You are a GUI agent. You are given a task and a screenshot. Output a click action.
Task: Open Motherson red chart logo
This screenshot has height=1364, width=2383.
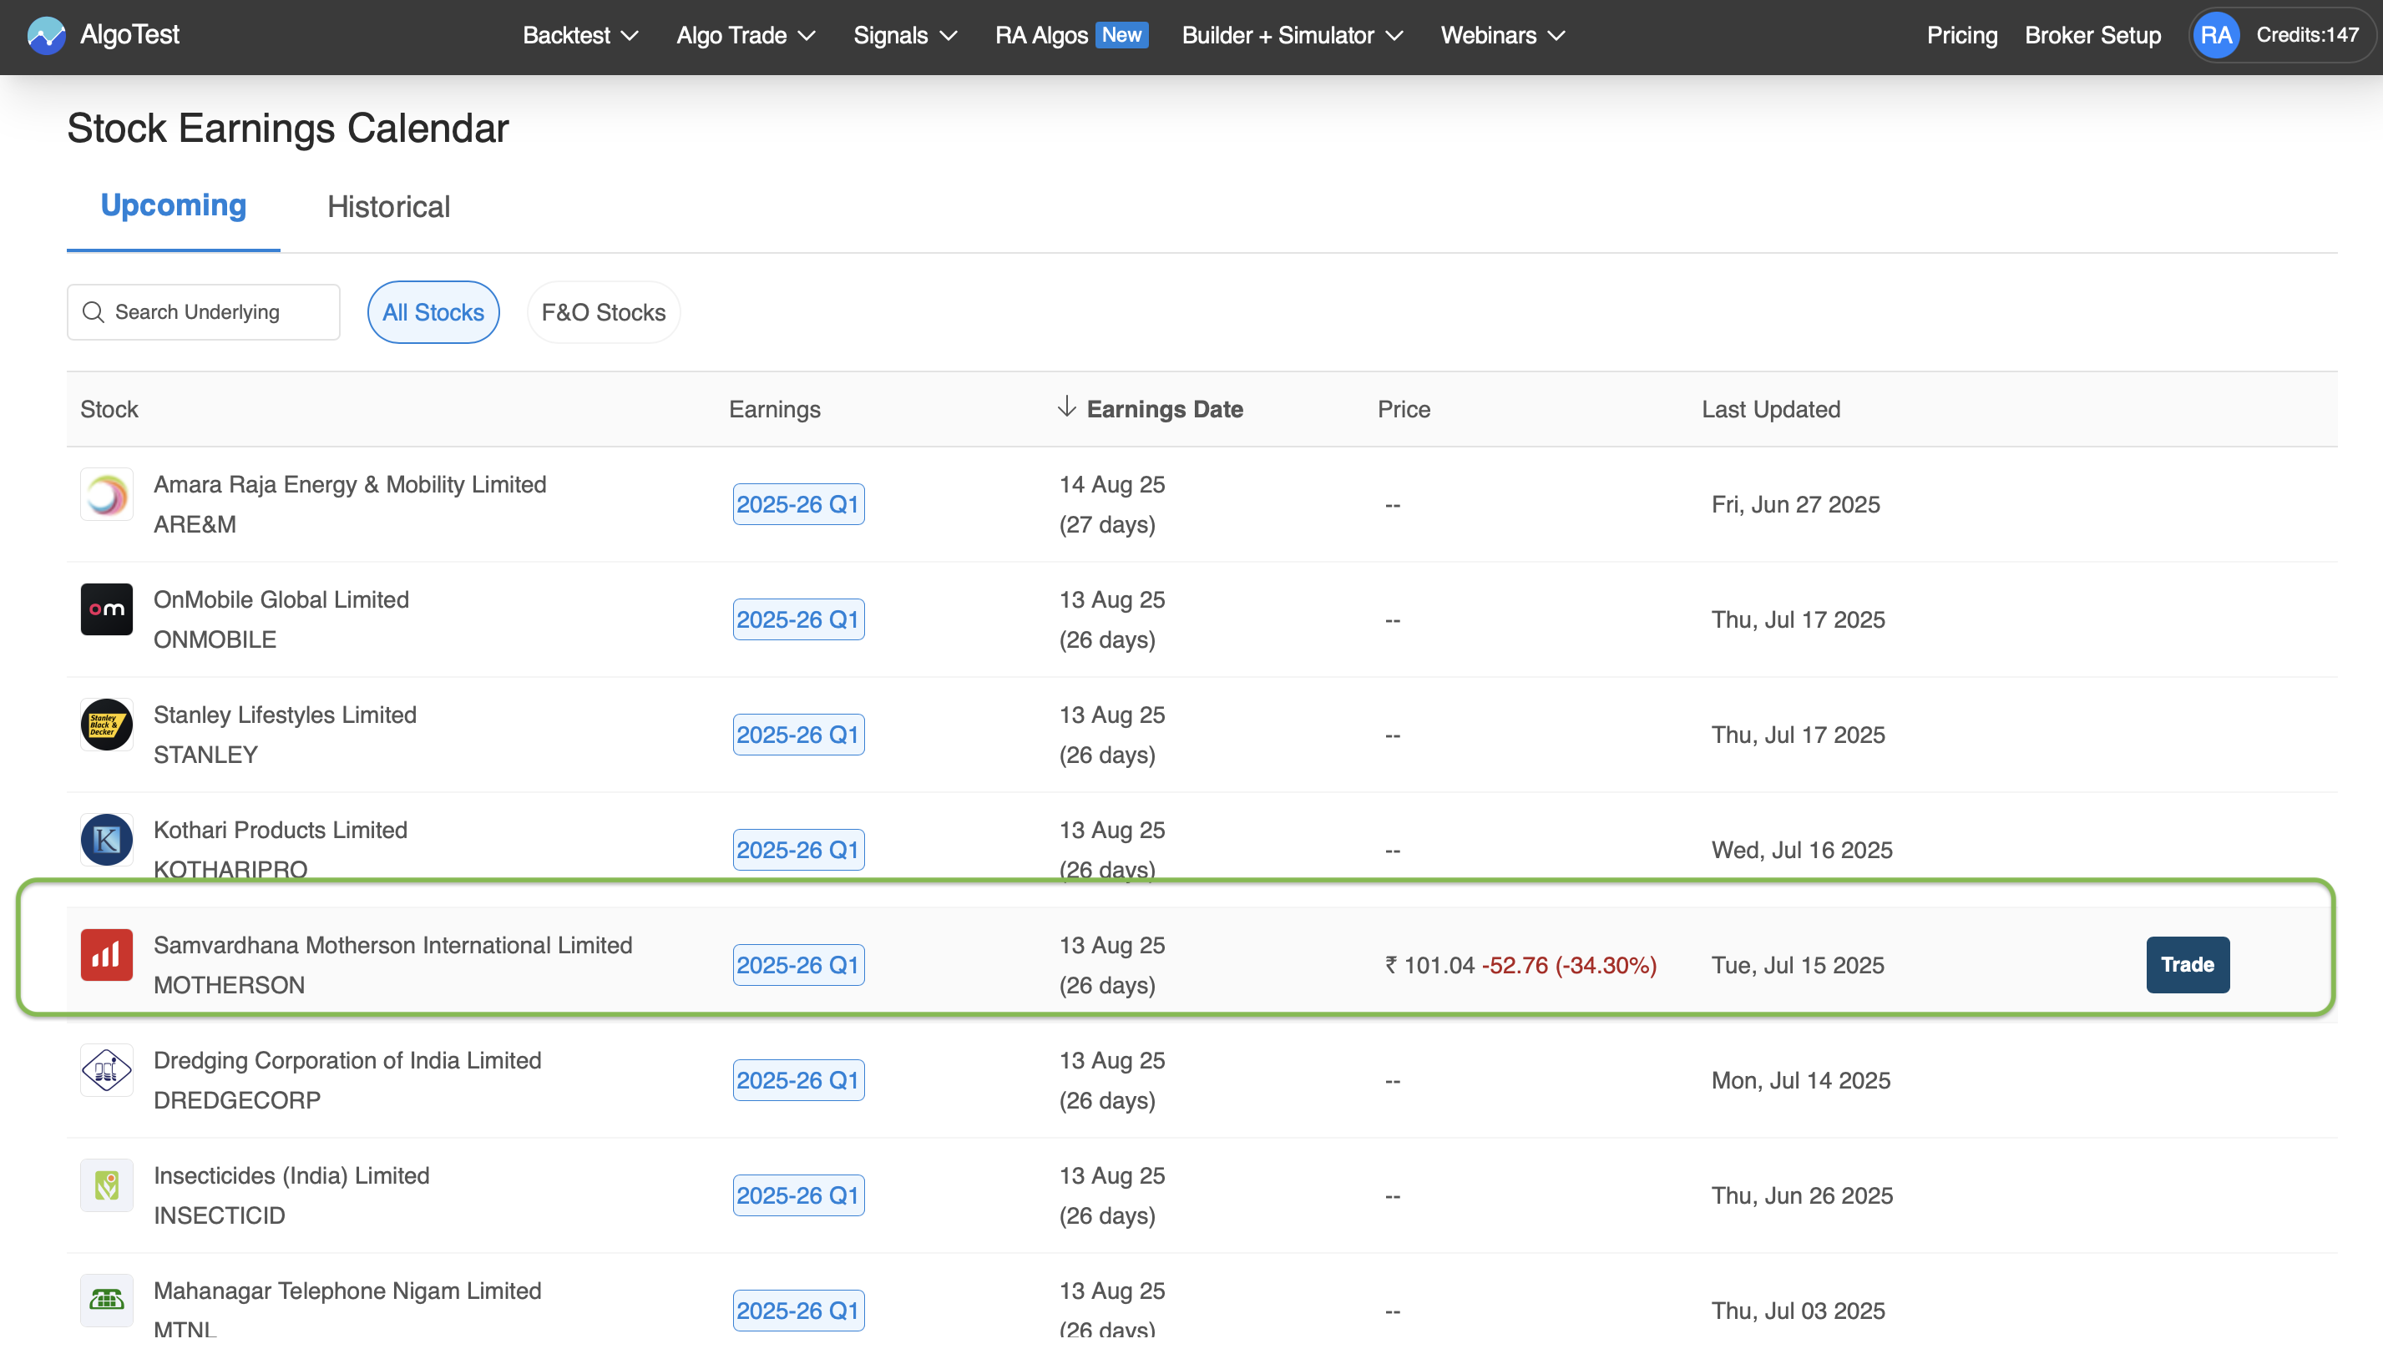(x=106, y=956)
